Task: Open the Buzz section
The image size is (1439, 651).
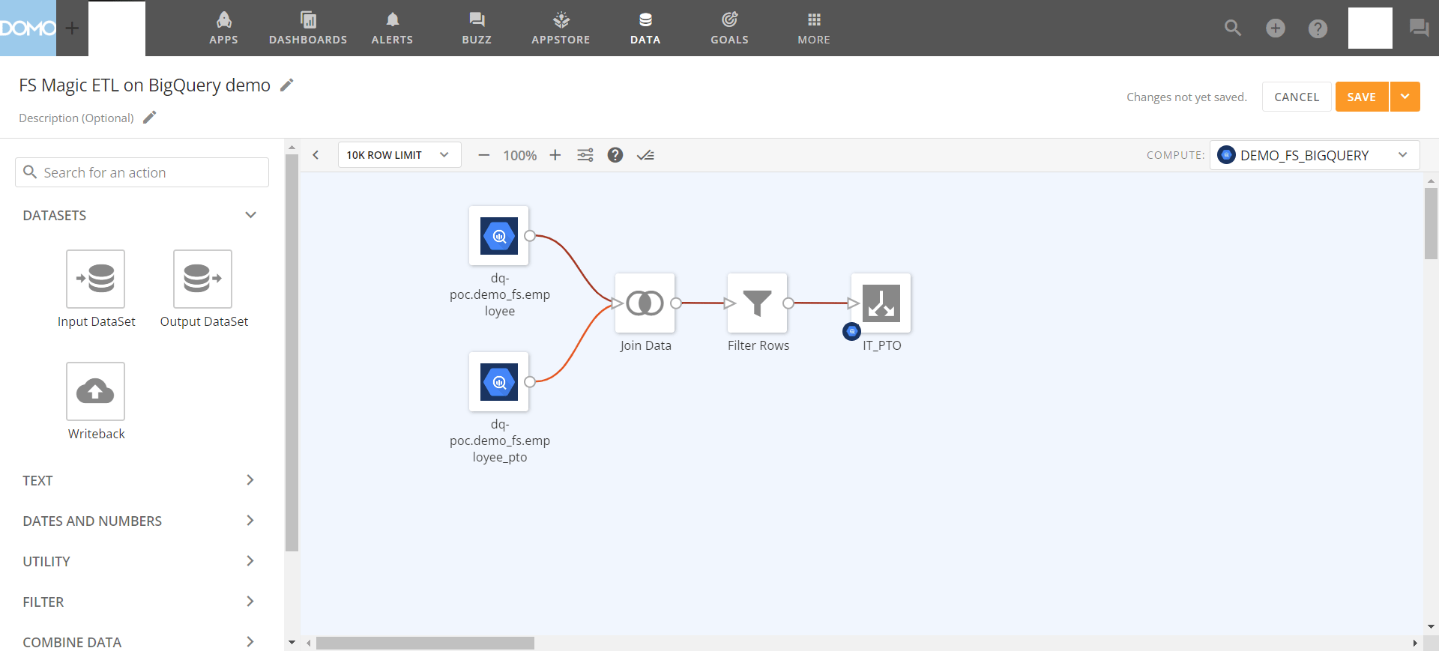Action: click(477, 28)
